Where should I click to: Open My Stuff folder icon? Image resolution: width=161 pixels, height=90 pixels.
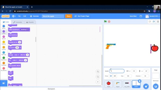point(141,16)
